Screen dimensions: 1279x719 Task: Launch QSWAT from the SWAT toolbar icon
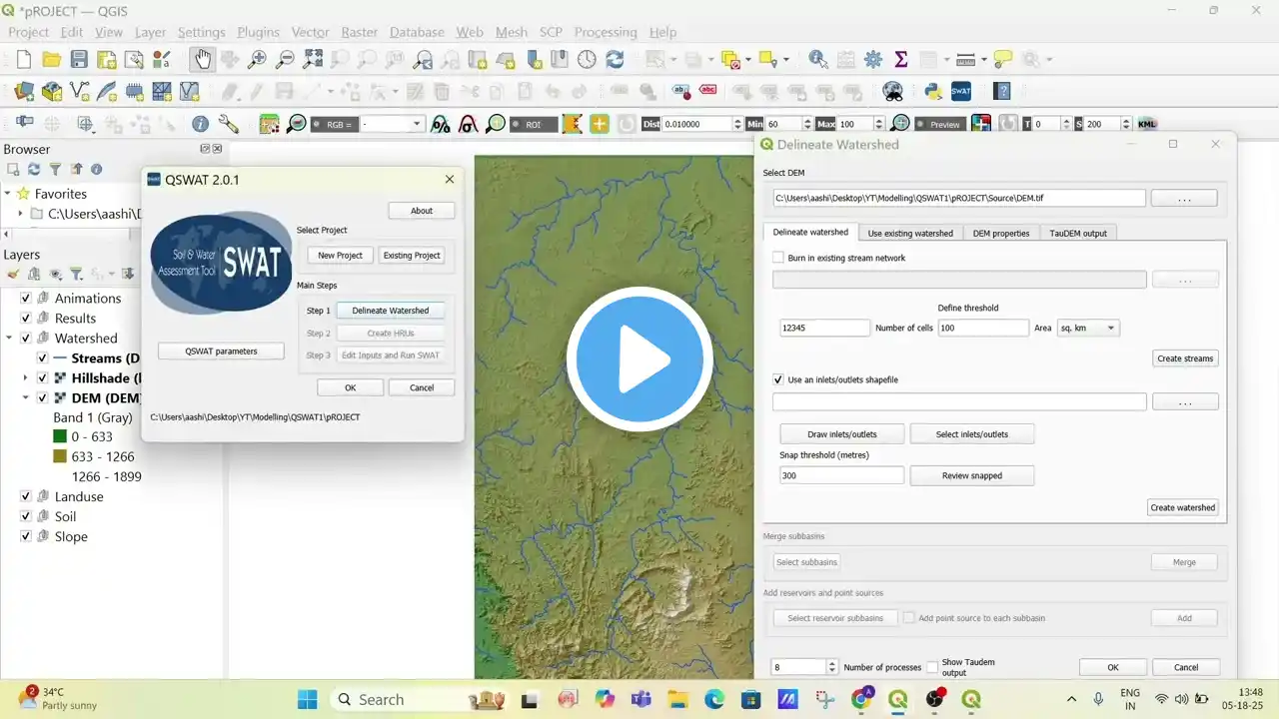point(961,92)
